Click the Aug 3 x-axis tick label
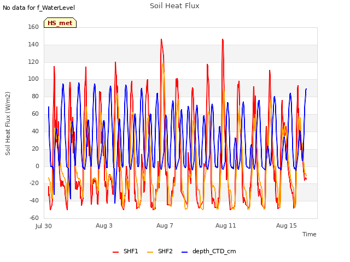Screen dimensions: 350x262 tap(104, 225)
